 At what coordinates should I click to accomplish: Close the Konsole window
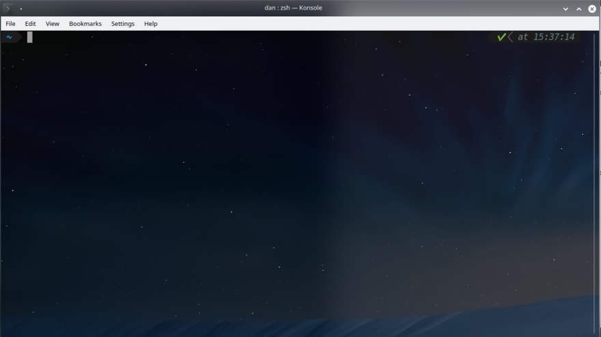click(592, 8)
